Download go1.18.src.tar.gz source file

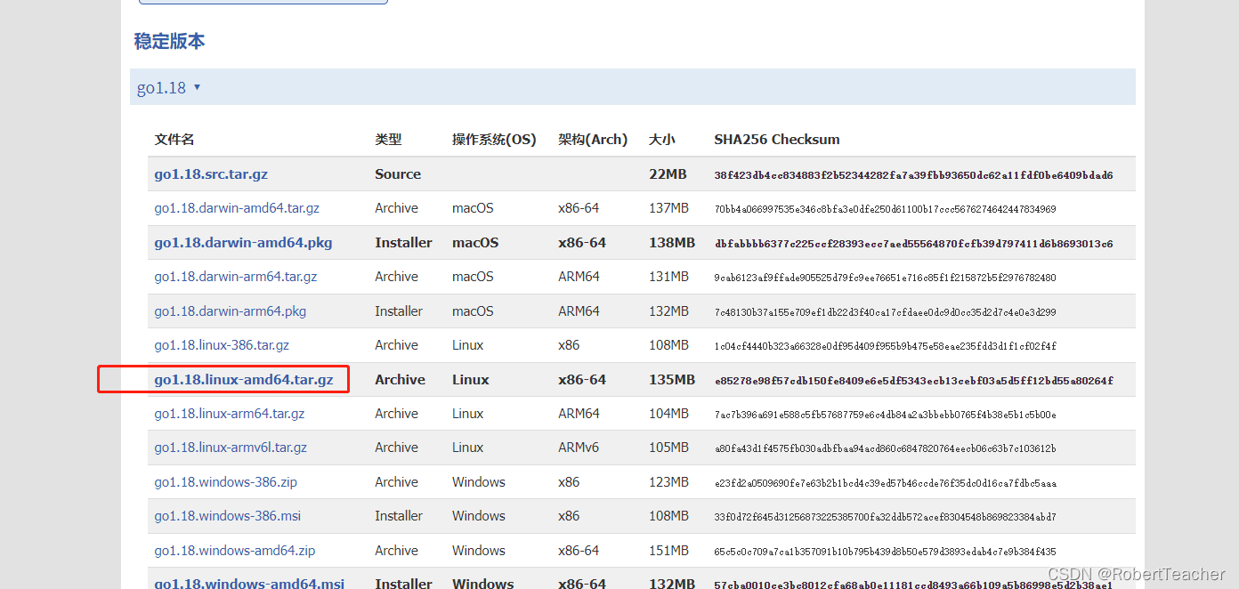(x=211, y=174)
